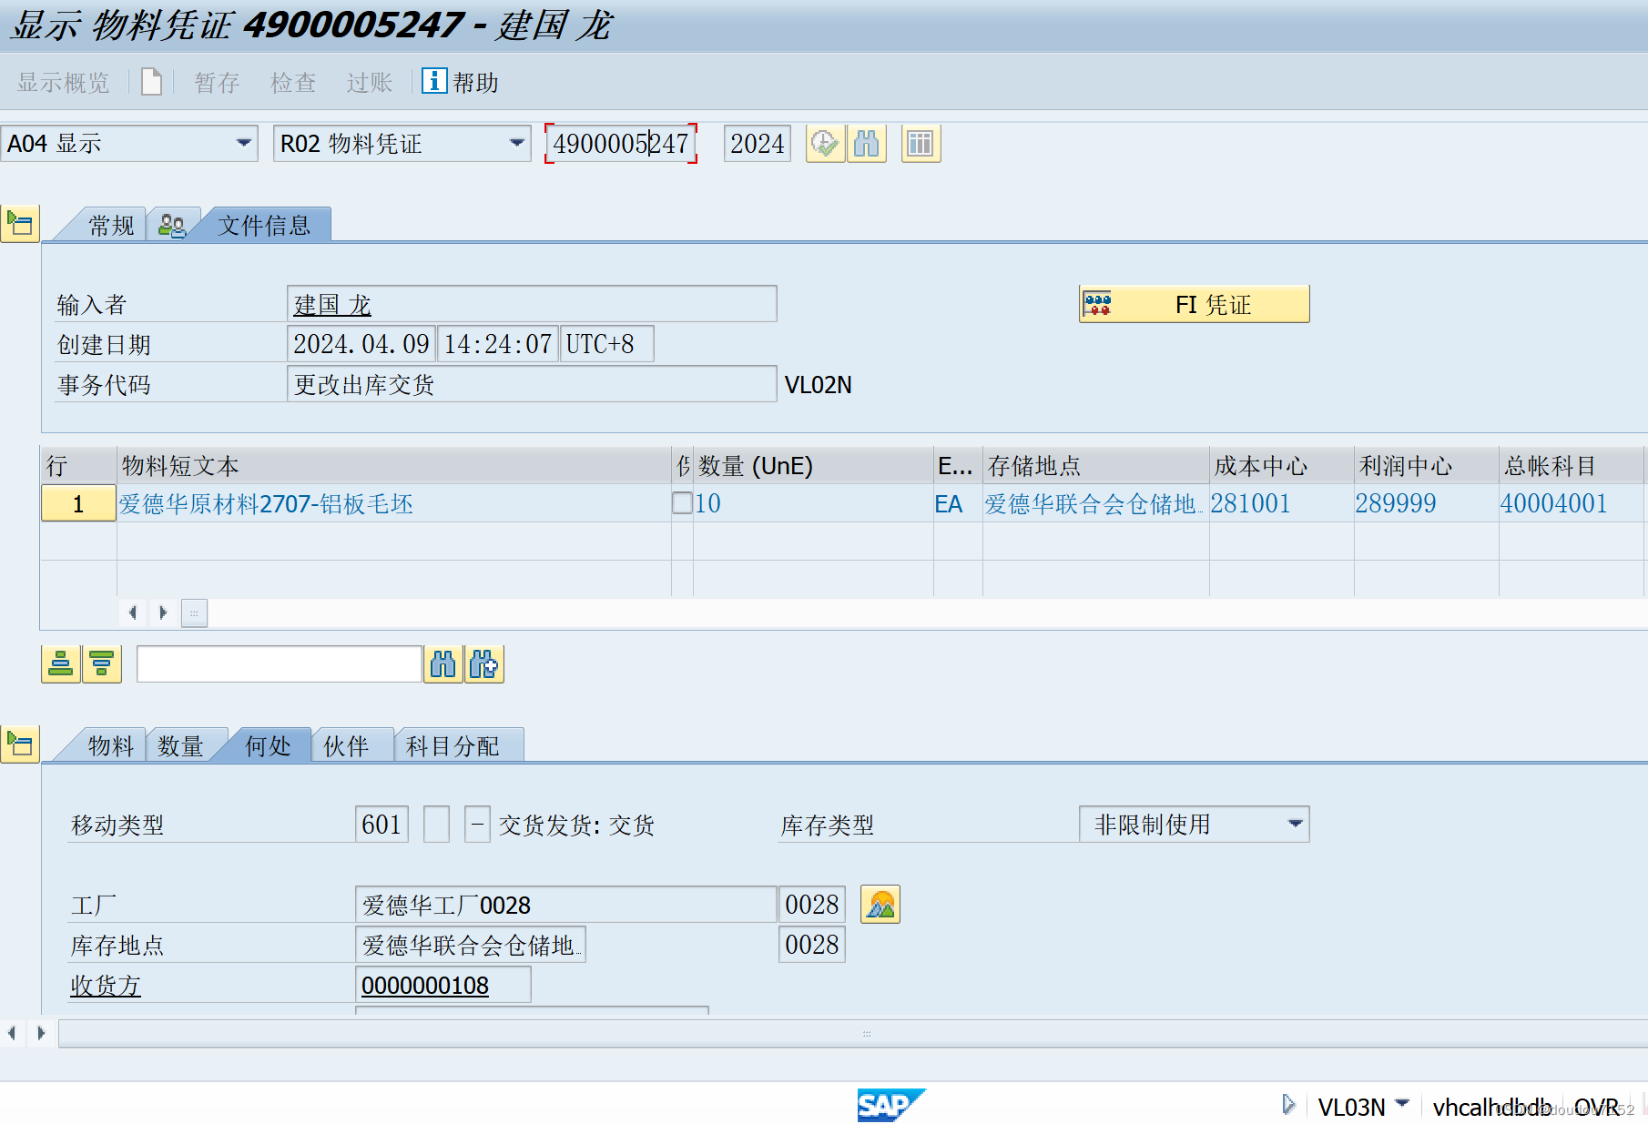Screen dimensions: 1648x1124
Task: Click the sort descending icon below the item table
Action: pos(101,663)
